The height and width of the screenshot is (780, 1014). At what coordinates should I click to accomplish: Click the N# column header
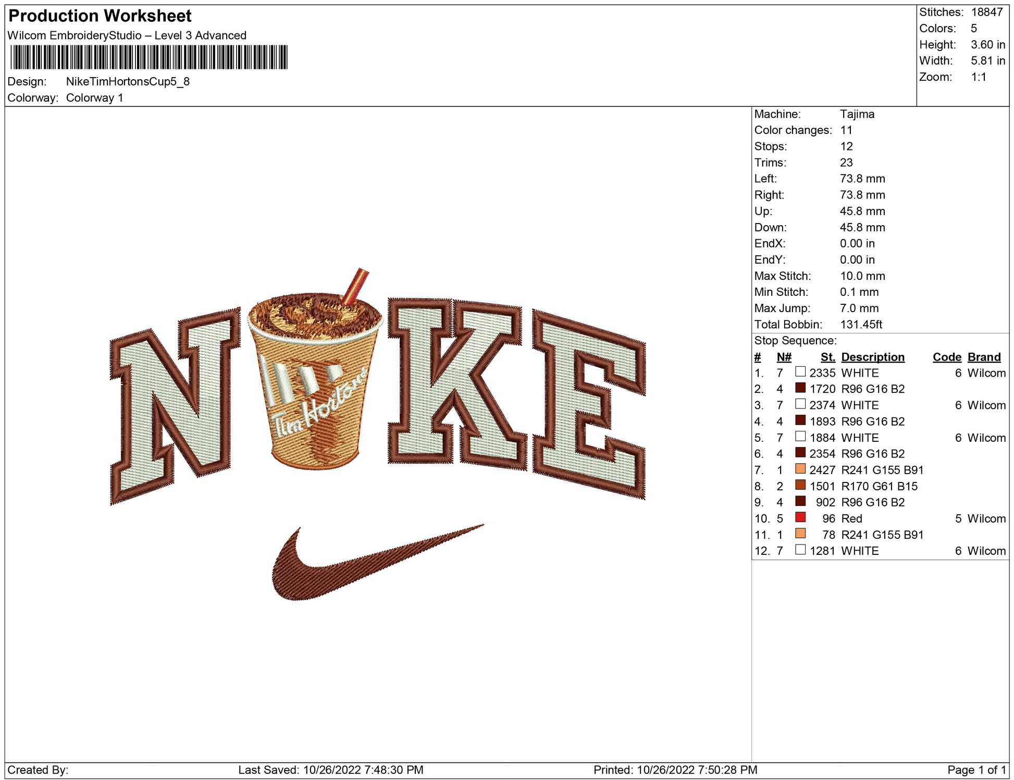[x=784, y=357]
